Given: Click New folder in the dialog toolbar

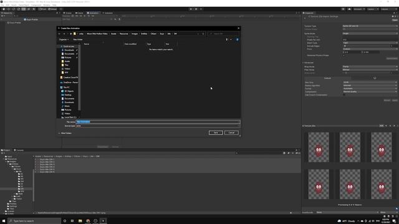Looking at the screenshot, I should (77, 39).
